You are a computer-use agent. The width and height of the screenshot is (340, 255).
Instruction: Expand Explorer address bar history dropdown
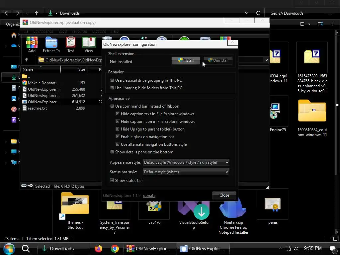[247, 13]
